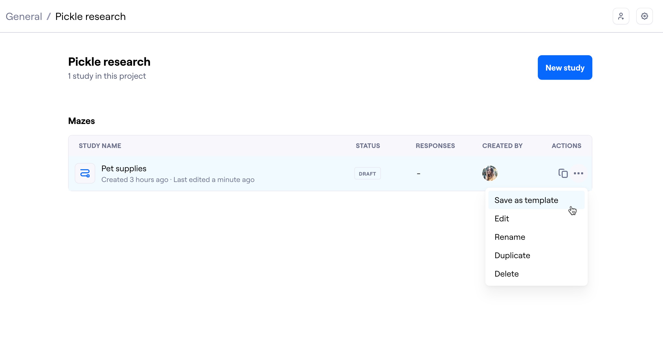Choose Duplicate from the actions menu
Screen dimensions: 663x341
[x=512, y=255]
